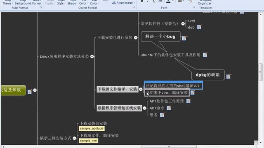
Task: Toggle bold formatting
Action: (x=142, y=1)
